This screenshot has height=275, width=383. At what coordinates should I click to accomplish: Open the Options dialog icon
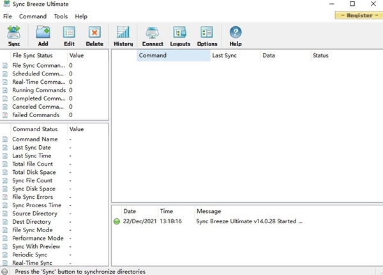207,32
